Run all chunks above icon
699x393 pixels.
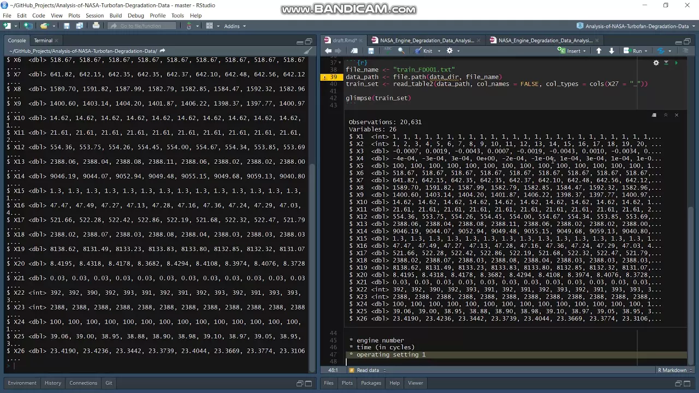[666, 63]
